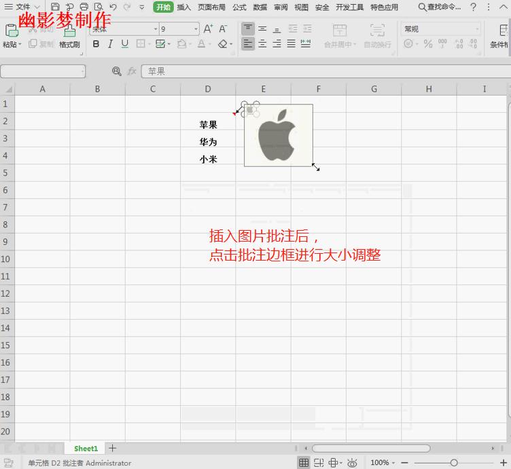Increase font size with A+ icon
This screenshot has width=511, height=469.
point(208,29)
